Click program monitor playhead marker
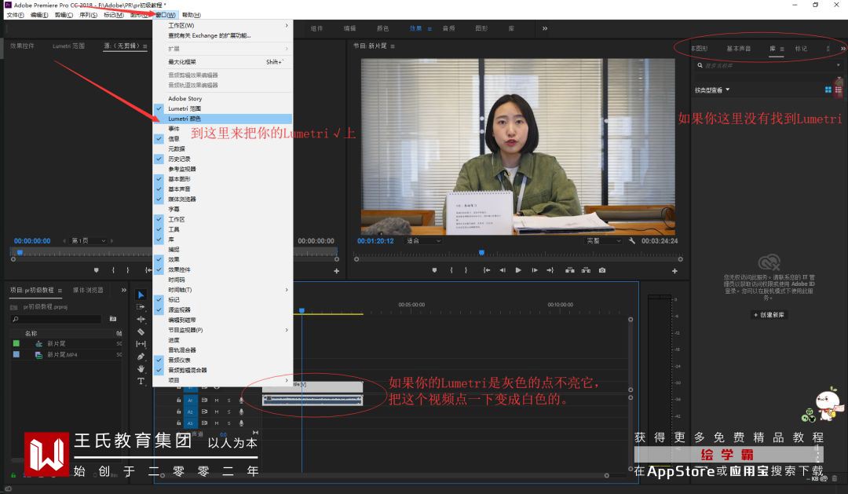The height and width of the screenshot is (494, 848). (481, 253)
